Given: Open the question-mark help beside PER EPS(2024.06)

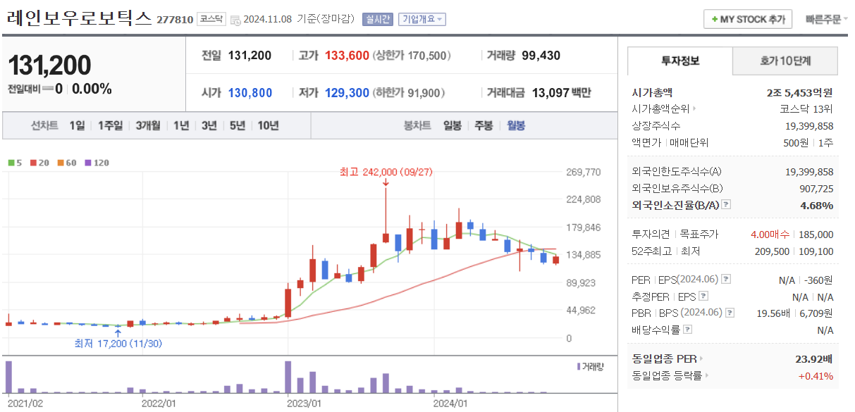Looking at the screenshot, I should tap(727, 280).
